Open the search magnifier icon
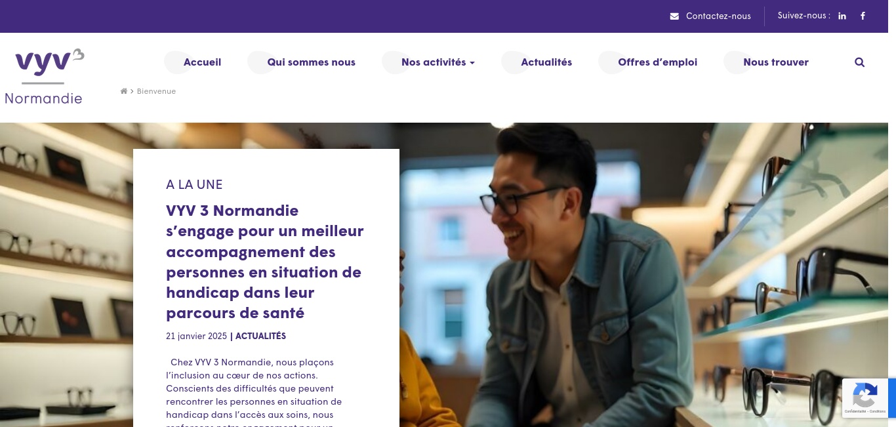The height and width of the screenshot is (427, 896). point(859,62)
